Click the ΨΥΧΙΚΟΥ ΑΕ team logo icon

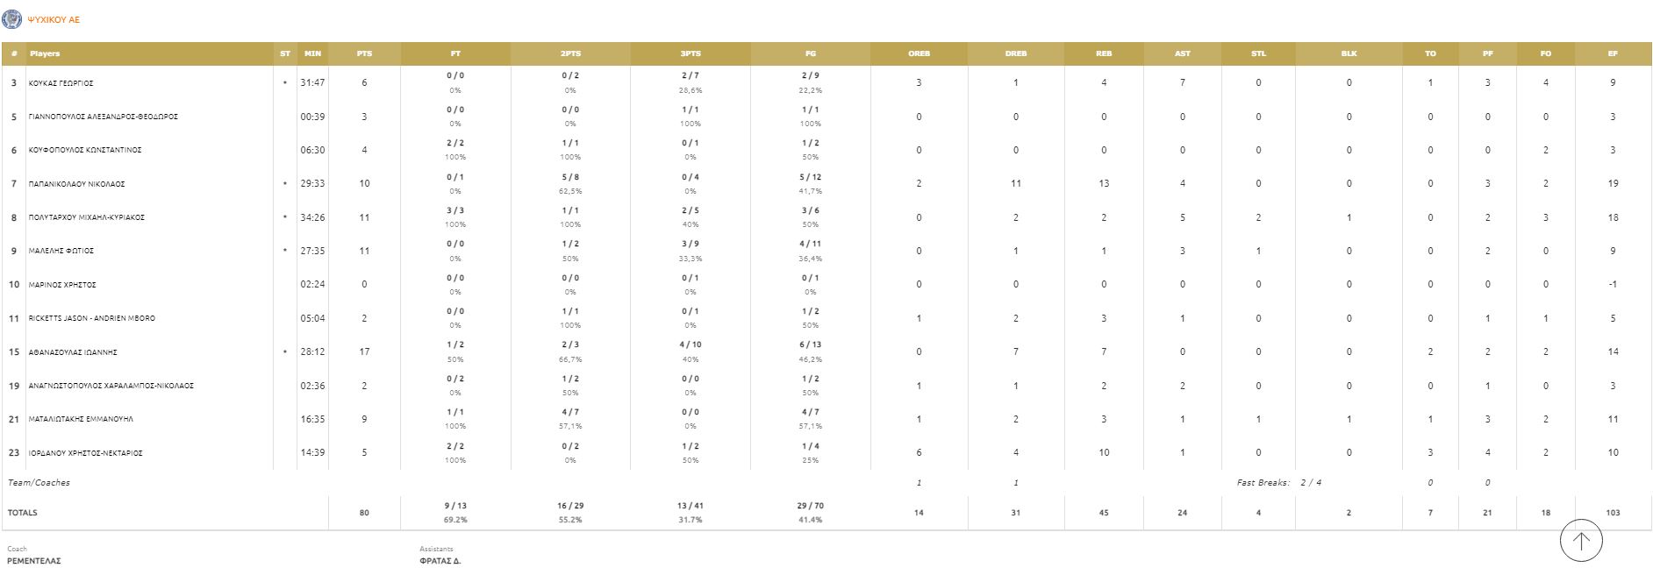coord(12,18)
